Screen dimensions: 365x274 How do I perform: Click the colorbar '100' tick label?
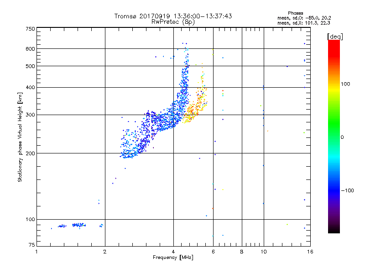345,84
